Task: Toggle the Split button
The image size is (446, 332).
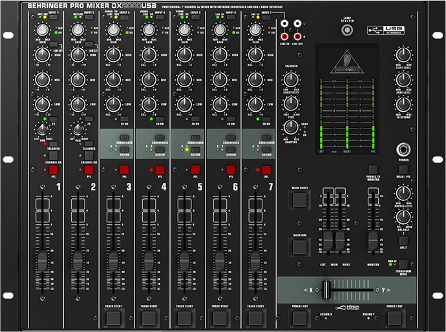Action: [x=403, y=240]
